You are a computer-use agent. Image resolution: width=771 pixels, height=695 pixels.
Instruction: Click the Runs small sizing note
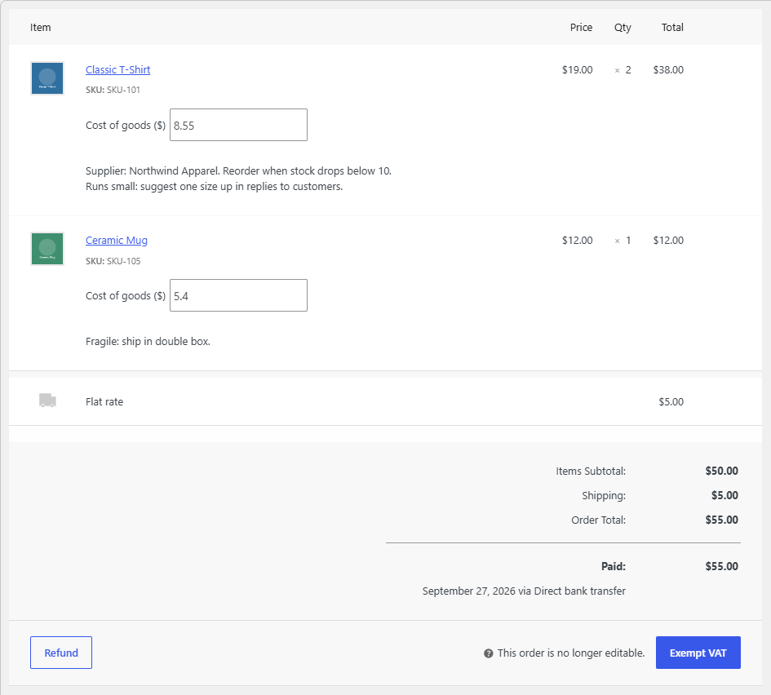click(214, 187)
